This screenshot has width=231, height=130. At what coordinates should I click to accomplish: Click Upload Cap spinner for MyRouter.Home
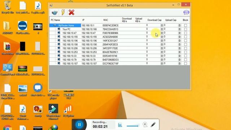click(180, 25)
